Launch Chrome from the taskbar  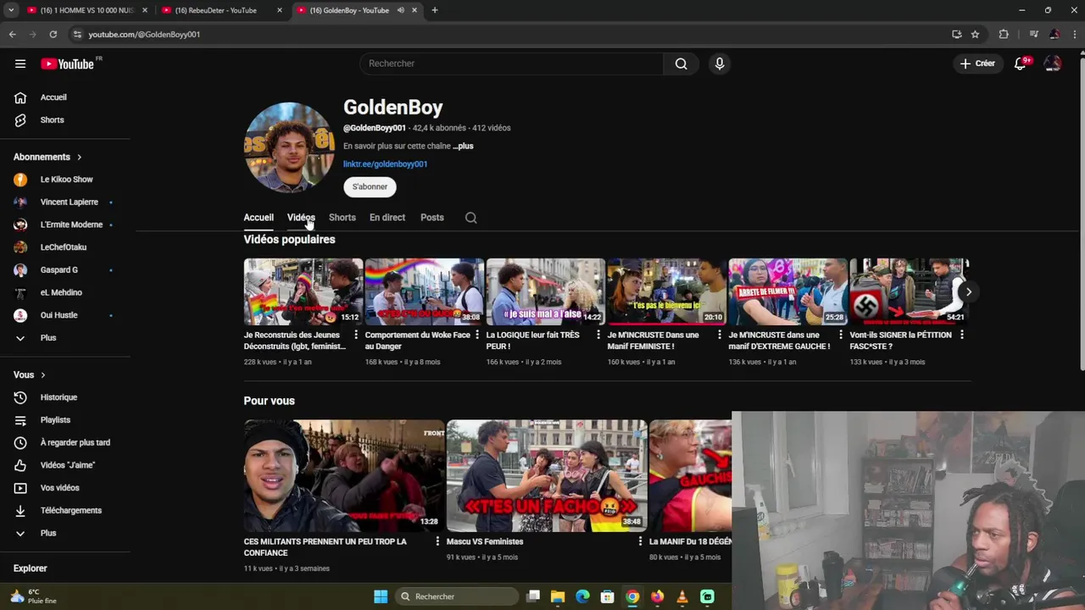632,596
